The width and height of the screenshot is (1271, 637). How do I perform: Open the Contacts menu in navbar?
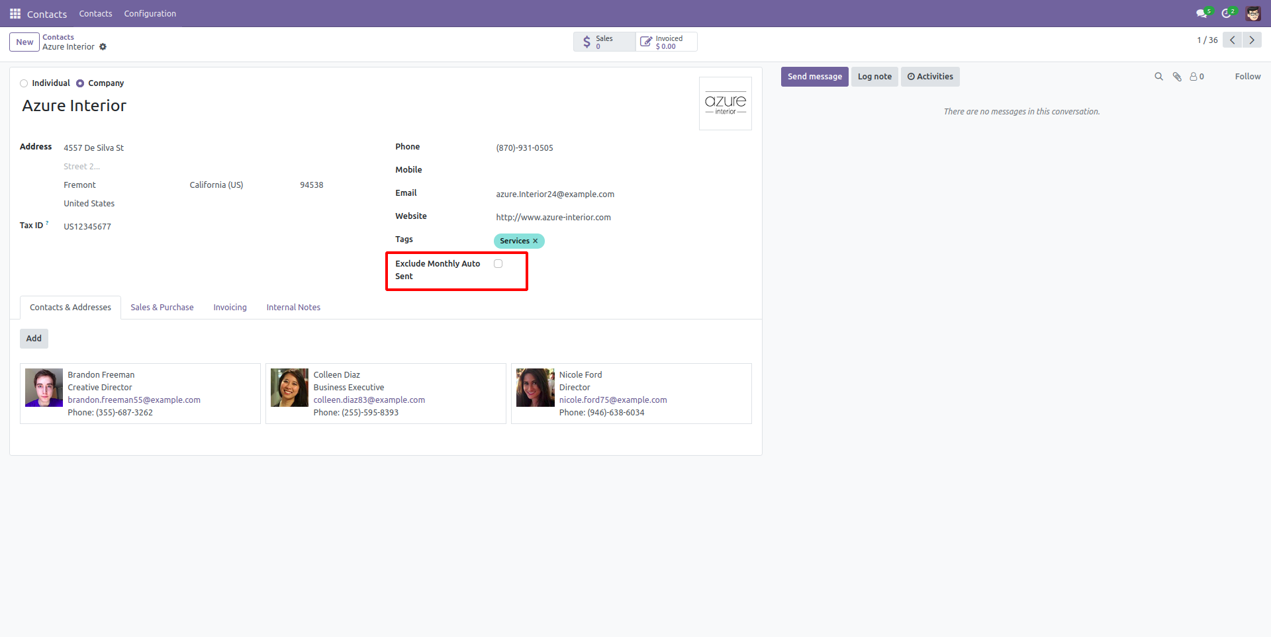point(96,14)
